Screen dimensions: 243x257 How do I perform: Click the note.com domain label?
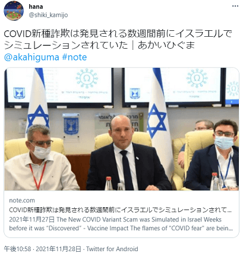click(22, 201)
